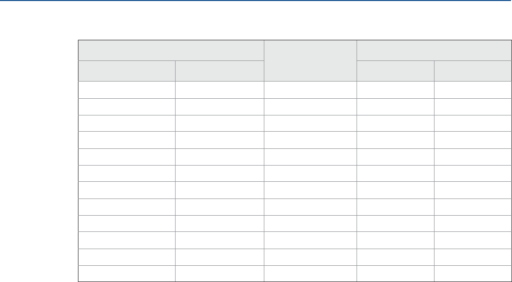The height and width of the screenshot is (282, 512).
Task: Click eighth body row, second column cell
Action: 219,206
